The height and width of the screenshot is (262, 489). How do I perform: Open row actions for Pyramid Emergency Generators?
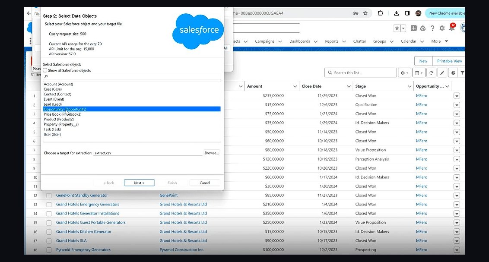(457, 250)
